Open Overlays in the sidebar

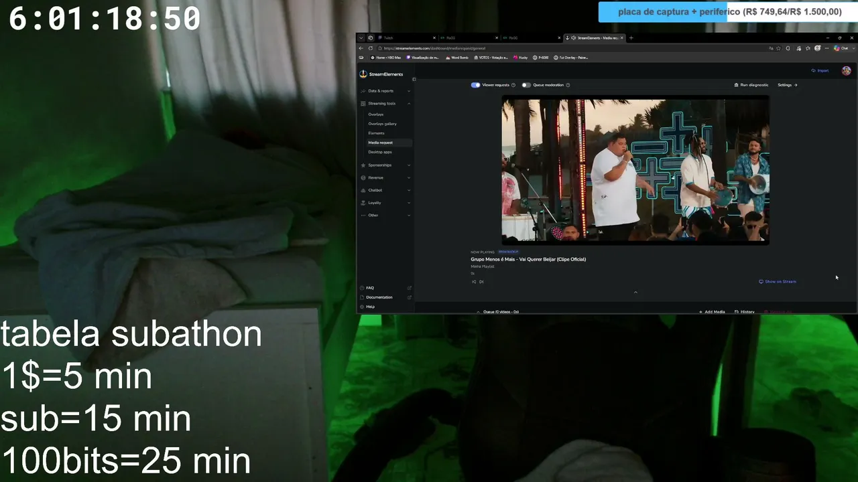click(375, 114)
